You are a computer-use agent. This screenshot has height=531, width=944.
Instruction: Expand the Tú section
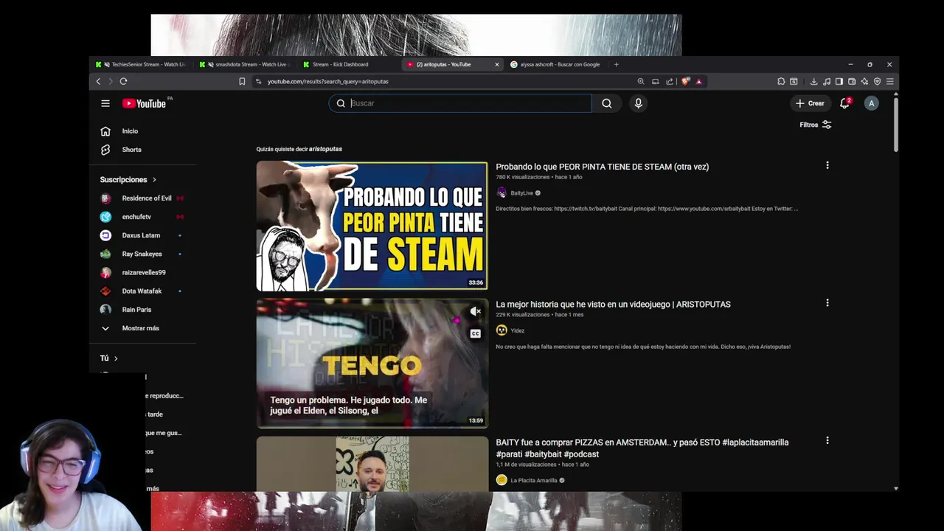pos(109,358)
